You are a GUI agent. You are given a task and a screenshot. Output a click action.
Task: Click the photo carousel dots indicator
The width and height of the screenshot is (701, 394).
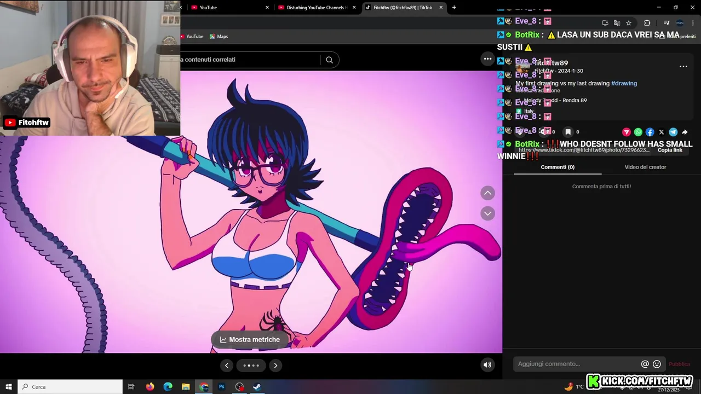click(x=251, y=366)
